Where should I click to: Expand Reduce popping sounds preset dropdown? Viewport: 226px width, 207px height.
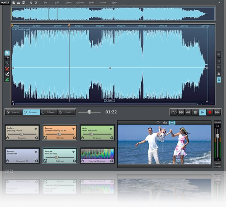pos(36,129)
